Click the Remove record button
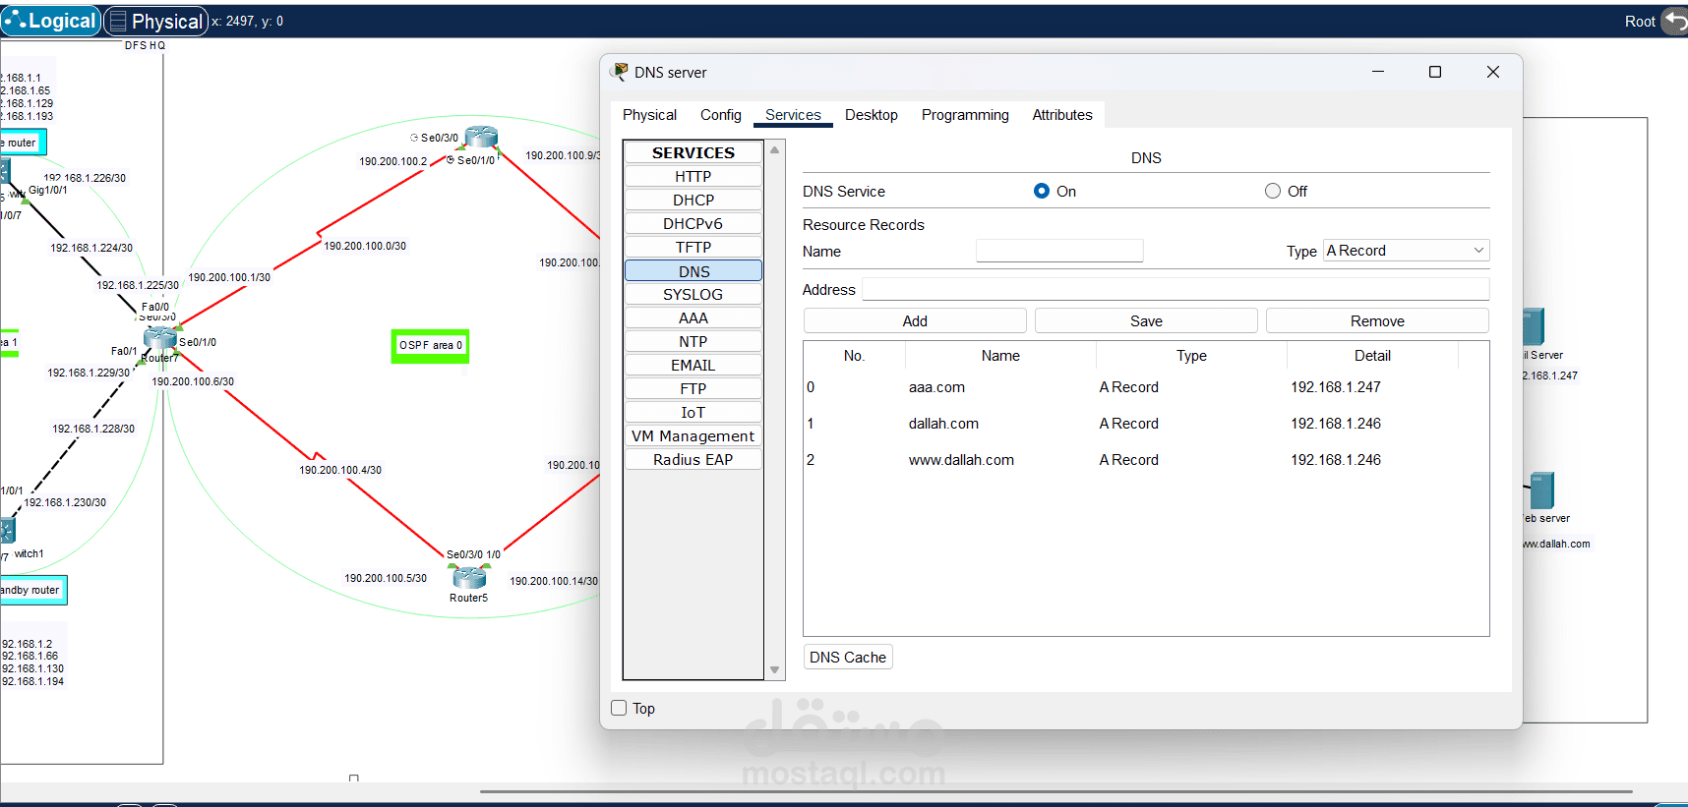 1377,320
